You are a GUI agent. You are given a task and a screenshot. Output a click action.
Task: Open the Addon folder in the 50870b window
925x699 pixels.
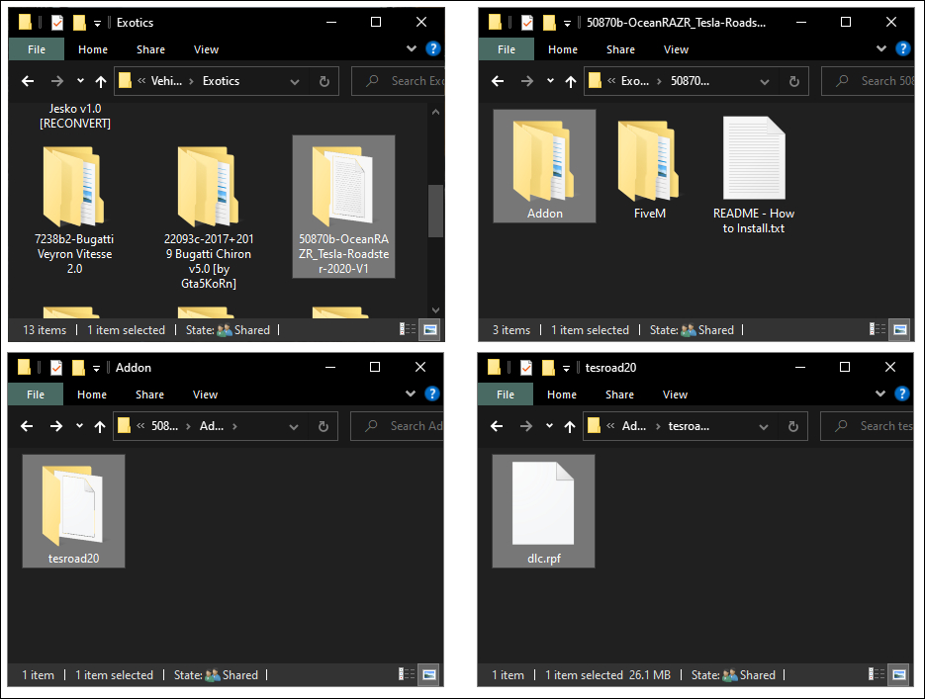544,166
